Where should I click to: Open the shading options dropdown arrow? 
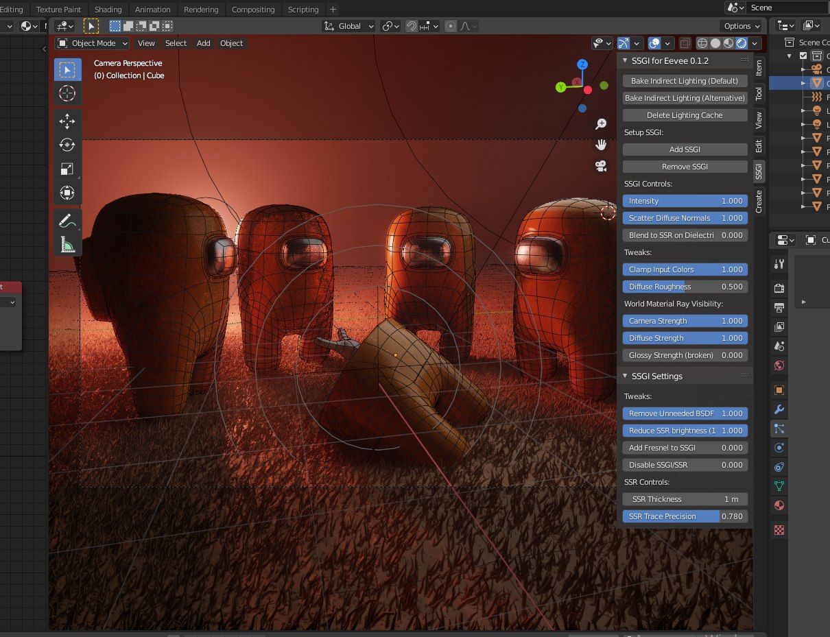(755, 43)
